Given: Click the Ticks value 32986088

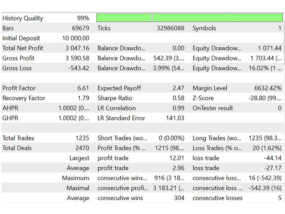Looking at the screenshot, I should pyautogui.click(x=171, y=28).
